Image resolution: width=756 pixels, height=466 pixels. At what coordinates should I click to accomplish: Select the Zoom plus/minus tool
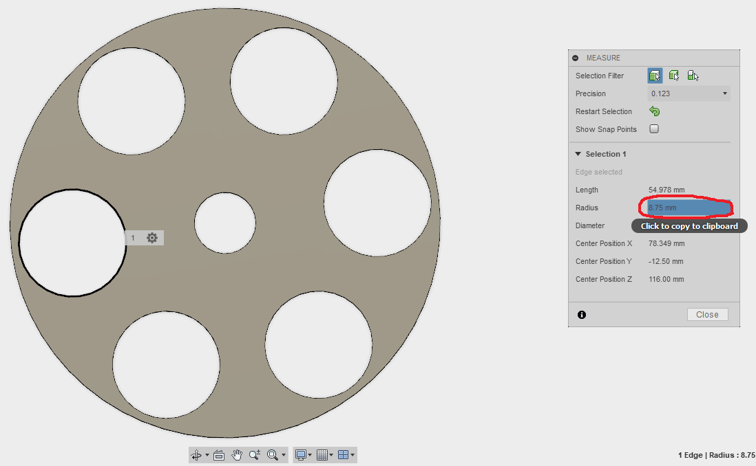point(255,455)
